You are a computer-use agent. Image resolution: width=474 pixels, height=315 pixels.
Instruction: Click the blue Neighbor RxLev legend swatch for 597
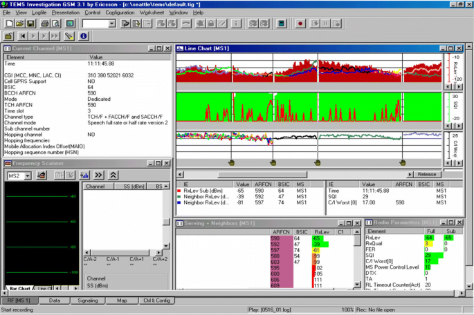[179, 203]
